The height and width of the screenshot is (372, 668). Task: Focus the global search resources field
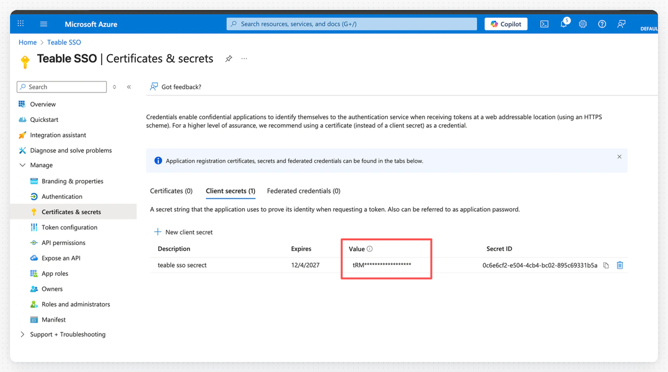(x=352, y=24)
